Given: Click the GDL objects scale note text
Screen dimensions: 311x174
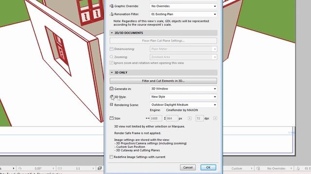Looking at the screenshot, I should pyautogui.click(x=161, y=23).
